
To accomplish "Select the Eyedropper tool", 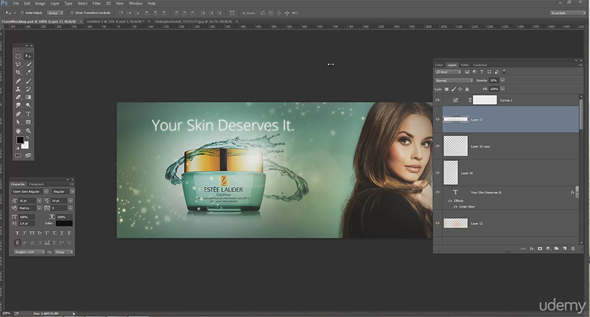I will pyautogui.click(x=28, y=72).
